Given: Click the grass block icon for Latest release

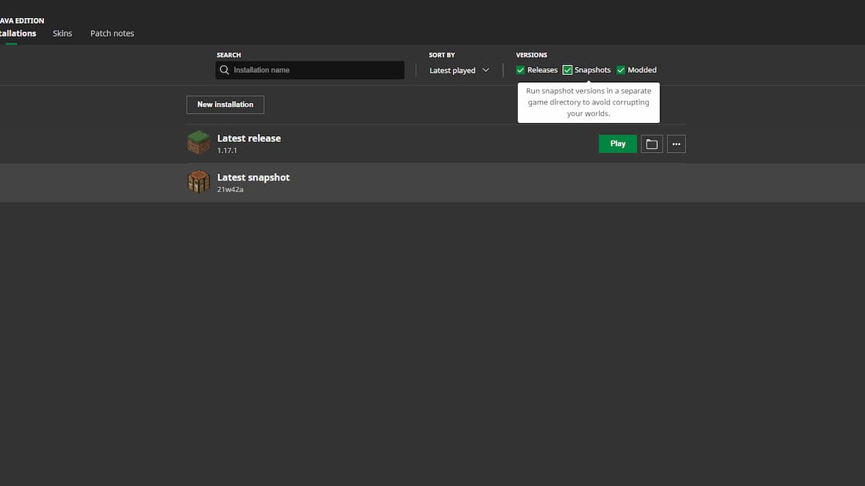Looking at the screenshot, I should (198, 143).
